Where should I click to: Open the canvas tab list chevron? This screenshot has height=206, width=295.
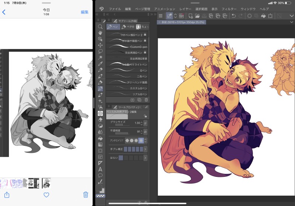292,22
